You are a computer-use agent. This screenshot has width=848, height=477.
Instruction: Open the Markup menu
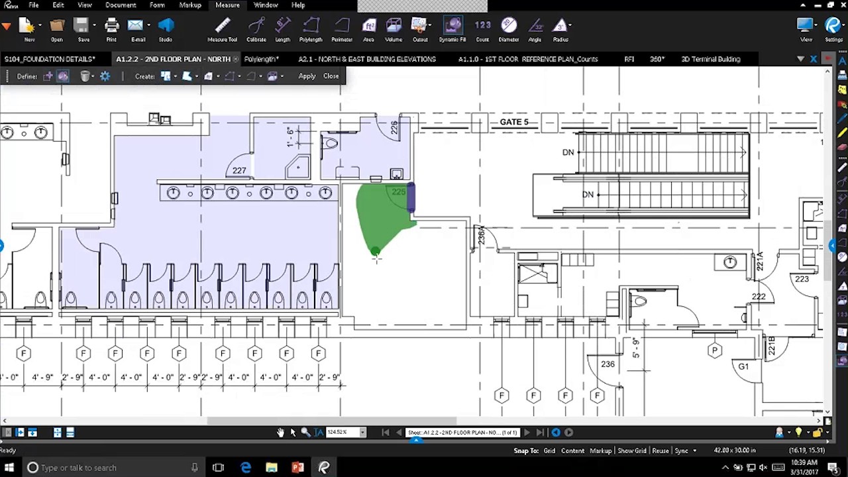[190, 5]
